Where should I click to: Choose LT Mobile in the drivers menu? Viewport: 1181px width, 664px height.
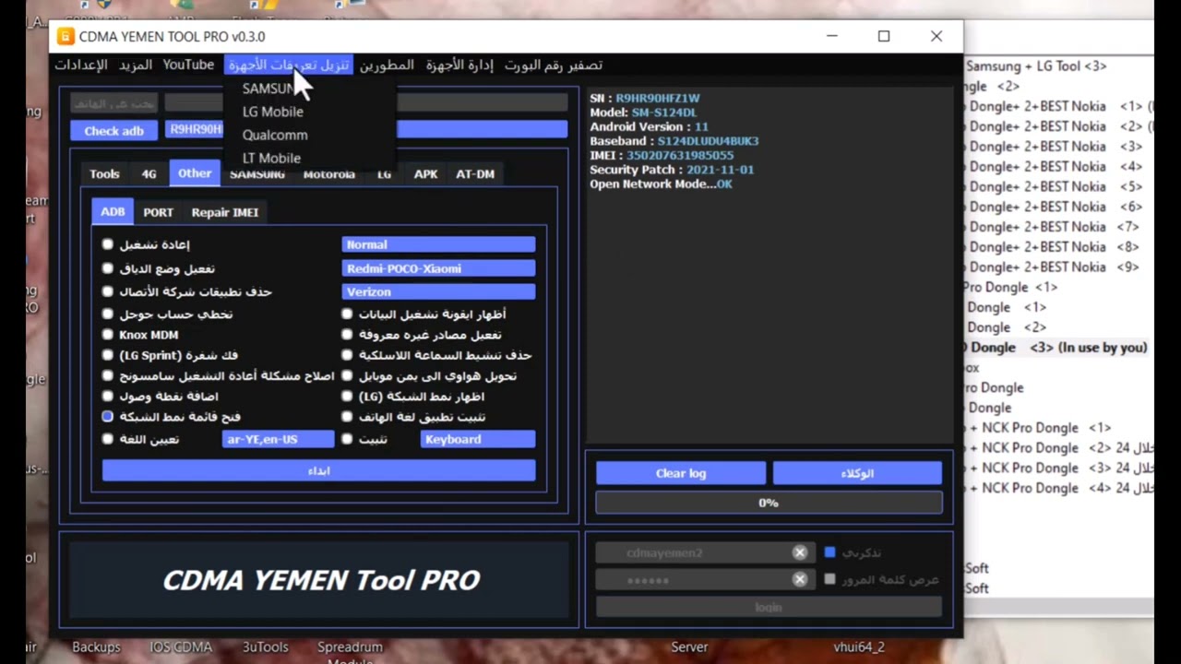[x=271, y=158]
